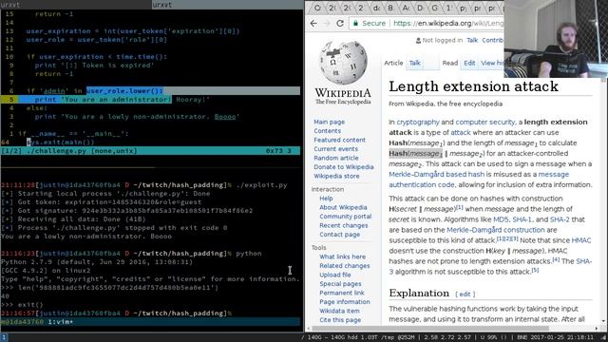
Task: Click the Length extension attack heading
Action: pyautogui.click(x=473, y=86)
